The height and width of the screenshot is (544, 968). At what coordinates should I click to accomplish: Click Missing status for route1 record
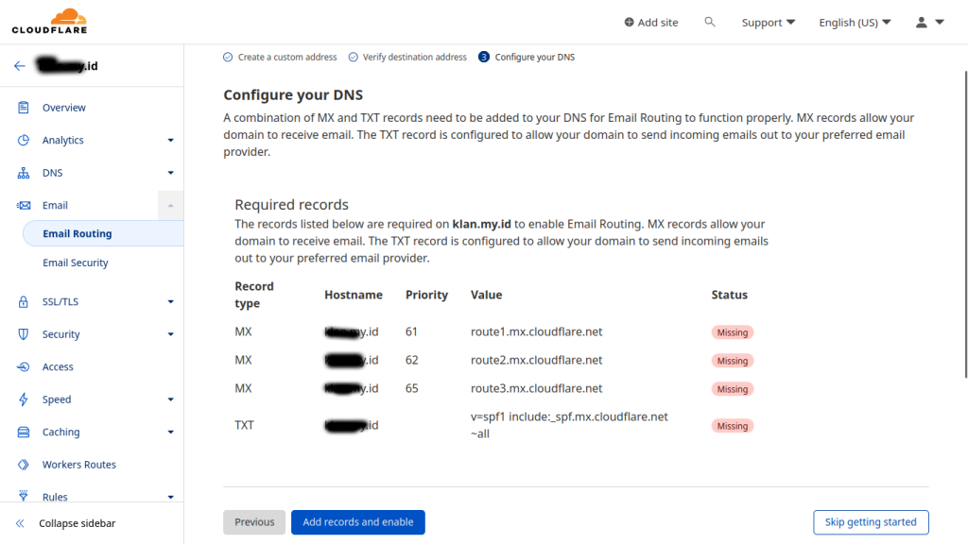coord(733,332)
